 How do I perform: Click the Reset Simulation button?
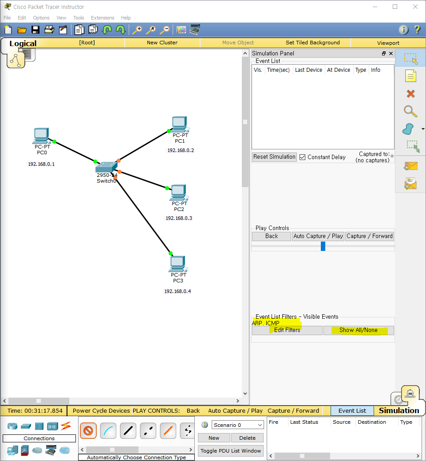(274, 157)
